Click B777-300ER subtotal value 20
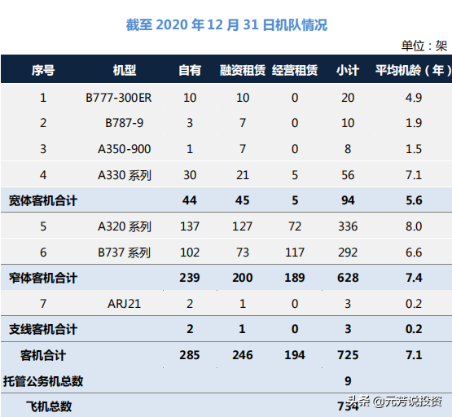Viewport: 452px width, 417px height. pos(348,98)
